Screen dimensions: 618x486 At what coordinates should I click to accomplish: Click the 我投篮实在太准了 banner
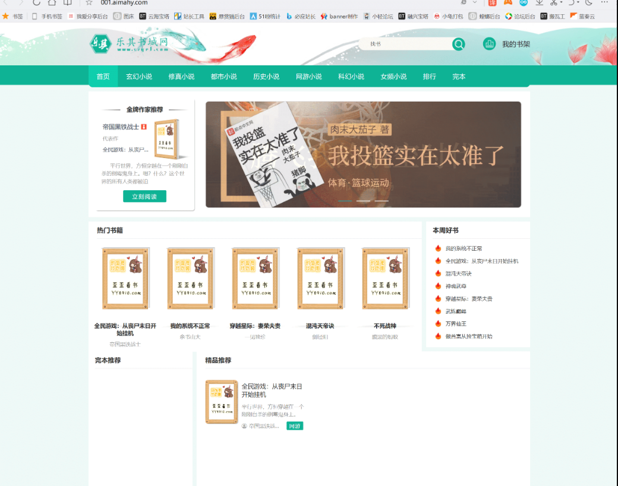pyautogui.click(x=364, y=154)
